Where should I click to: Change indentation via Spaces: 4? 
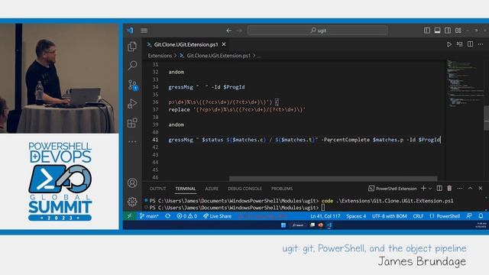[356, 215]
